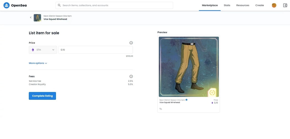290x139 pixels.
Task: Click the Vice Squad Wirehead header title
Action: (55, 19)
